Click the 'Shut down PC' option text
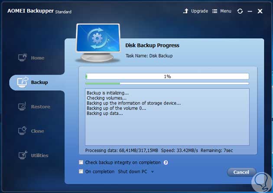This screenshot has width=273, height=193. point(133,172)
